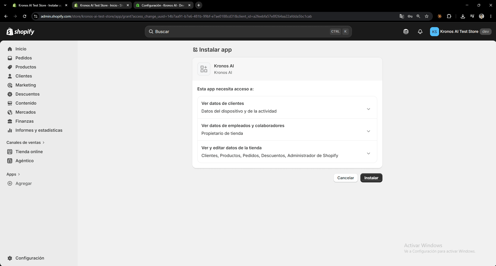Click the Agéntico icon in sidebar
Screen dimensions: 496x266
pyautogui.click(x=10, y=161)
